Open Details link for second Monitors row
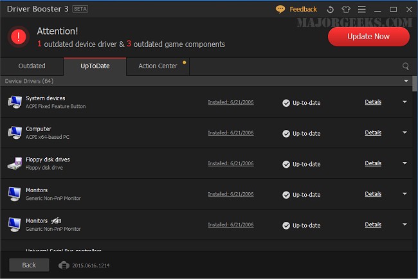 (x=373, y=224)
